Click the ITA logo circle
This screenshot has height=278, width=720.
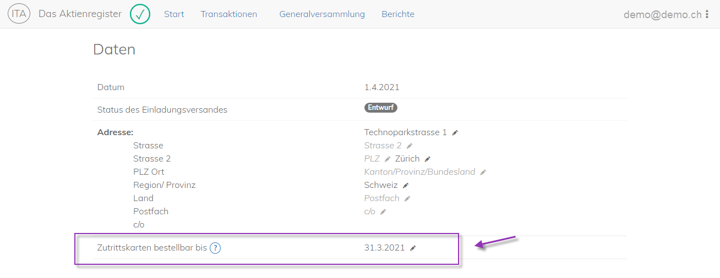point(19,14)
